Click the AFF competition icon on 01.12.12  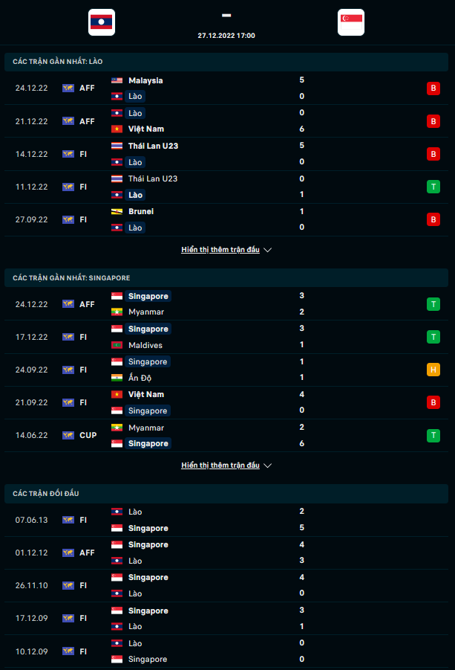click(68, 553)
